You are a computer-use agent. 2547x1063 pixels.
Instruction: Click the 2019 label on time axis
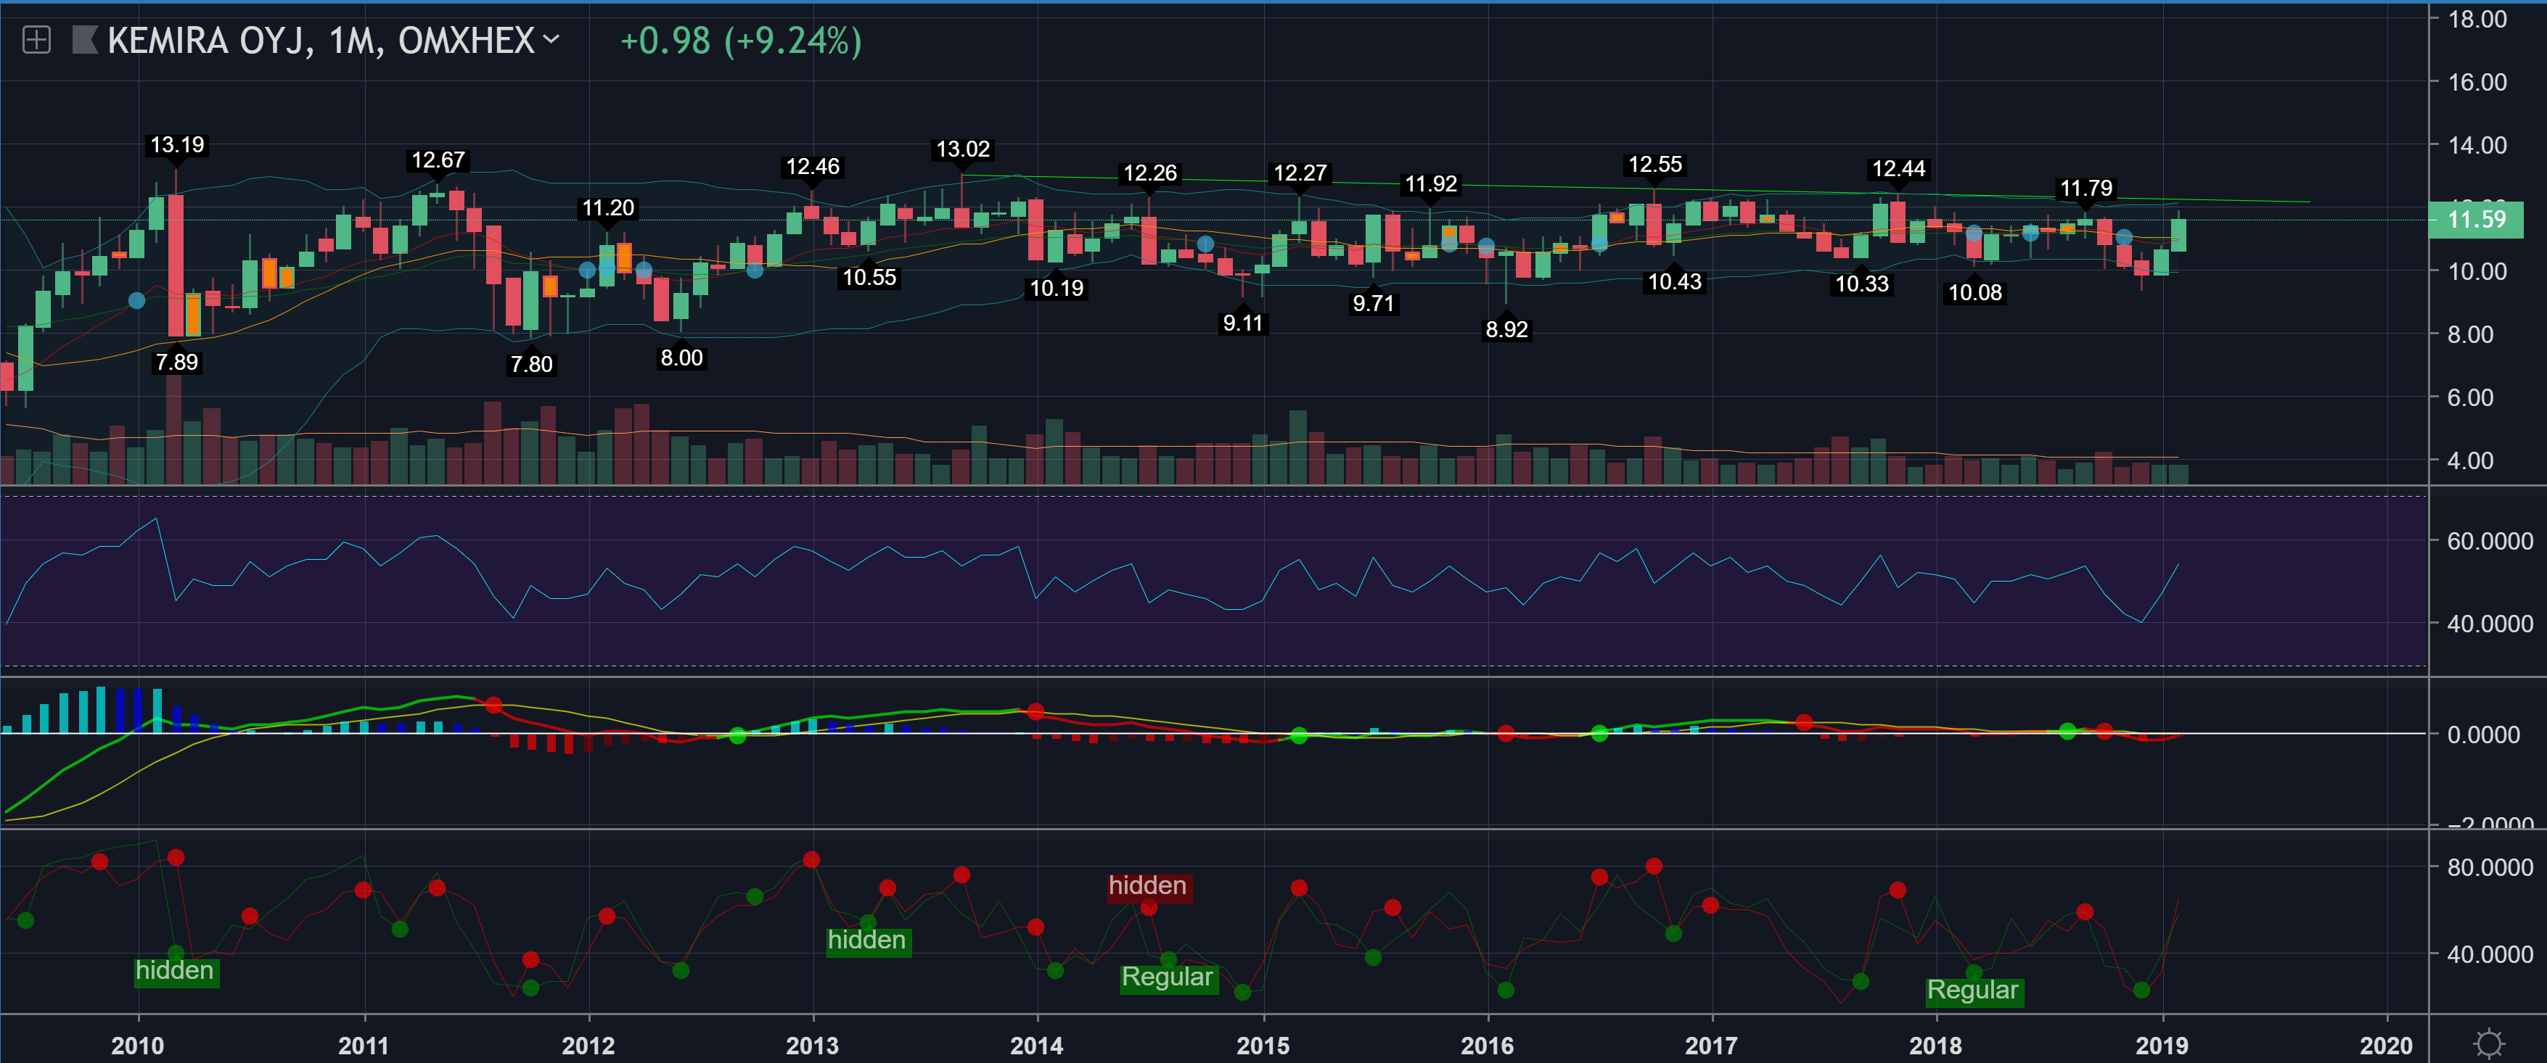2162,1045
